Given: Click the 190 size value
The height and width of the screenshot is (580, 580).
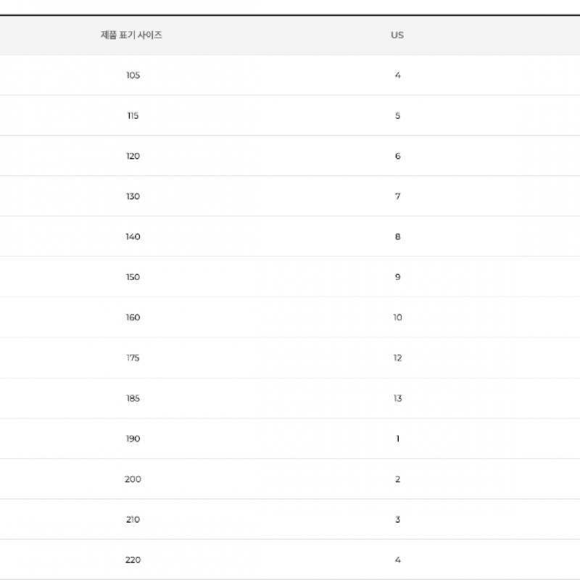Looking at the screenshot, I should pyautogui.click(x=133, y=439).
